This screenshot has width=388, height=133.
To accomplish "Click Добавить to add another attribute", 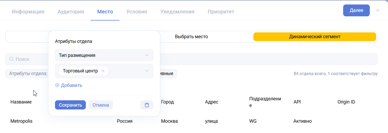I will click(x=69, y=85).
